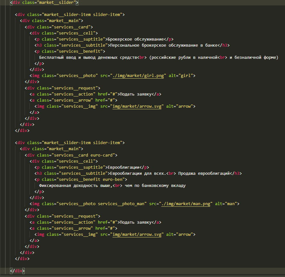285x277 pixels.
Task: Click the text "Бесплатный ввод и вывод денежных средств"
Action: 88,58
